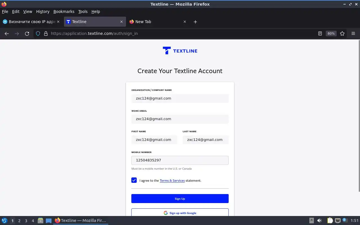Click the removable media tray icon

[x=312, y=221]
